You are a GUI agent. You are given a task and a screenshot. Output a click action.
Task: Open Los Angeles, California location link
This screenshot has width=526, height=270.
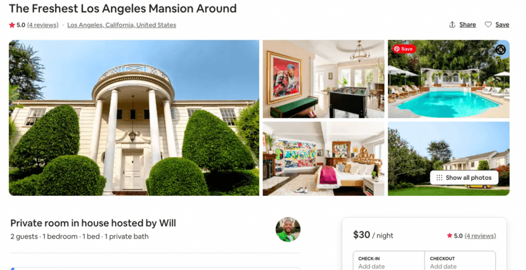click(x=122, y=25)
